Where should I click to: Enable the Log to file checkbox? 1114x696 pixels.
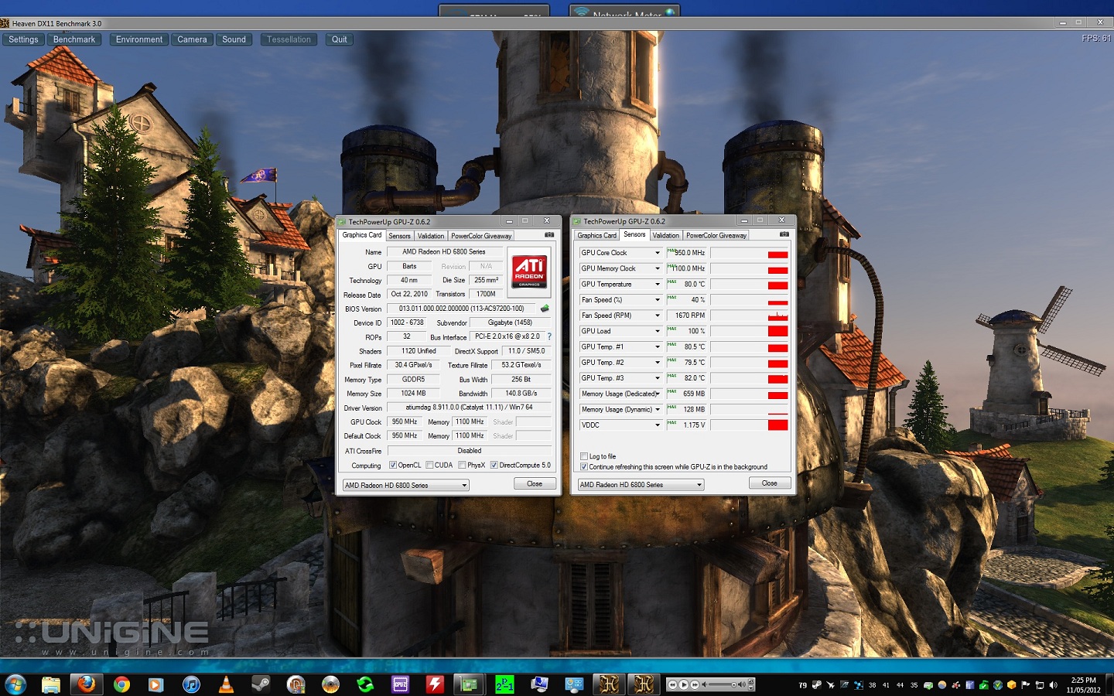(x=584, y=456)
